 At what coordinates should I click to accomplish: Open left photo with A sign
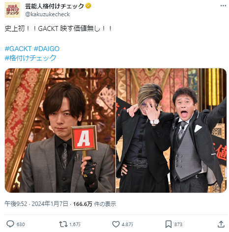click(x=60, y=130)
